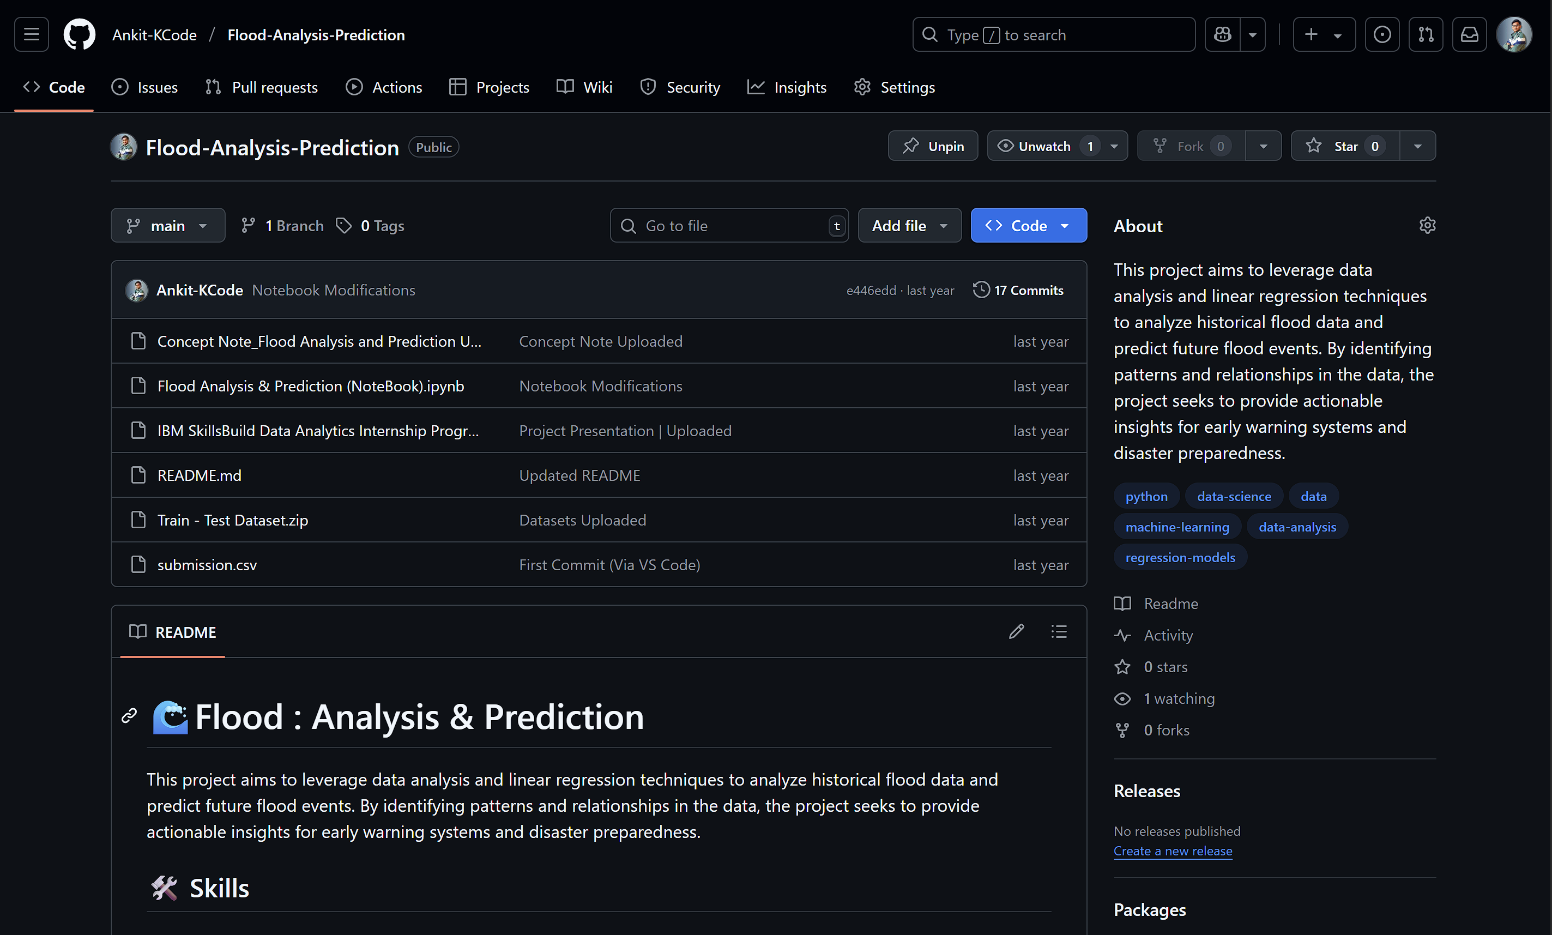Click the repository owner avatar beside title
1552x935 pixels.
coord(123,147)
